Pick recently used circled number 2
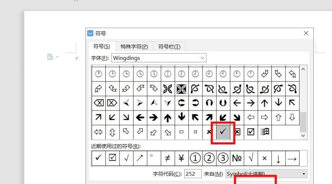The height and width of the screenshot is (184, 332). [x=209, y=158]
